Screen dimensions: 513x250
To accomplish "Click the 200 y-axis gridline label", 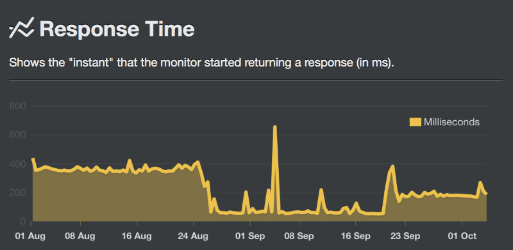I will 18,192.
